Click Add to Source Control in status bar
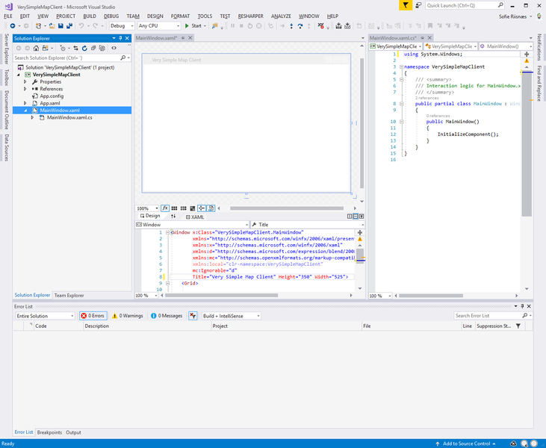 coord(466,444)
